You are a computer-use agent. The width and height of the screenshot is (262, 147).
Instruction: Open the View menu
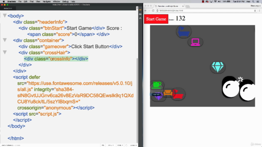tap(38, 2)
